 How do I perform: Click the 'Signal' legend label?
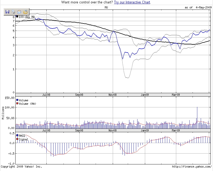23,139
